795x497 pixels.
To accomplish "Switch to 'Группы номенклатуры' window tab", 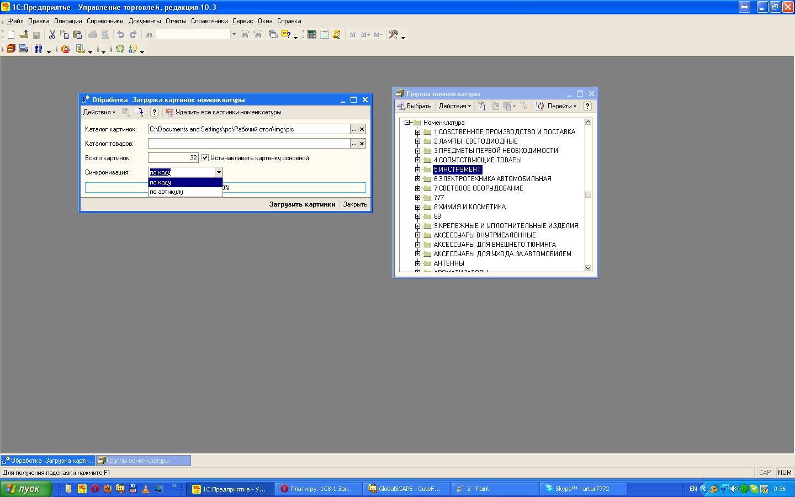I will click(x=144, y=461).
